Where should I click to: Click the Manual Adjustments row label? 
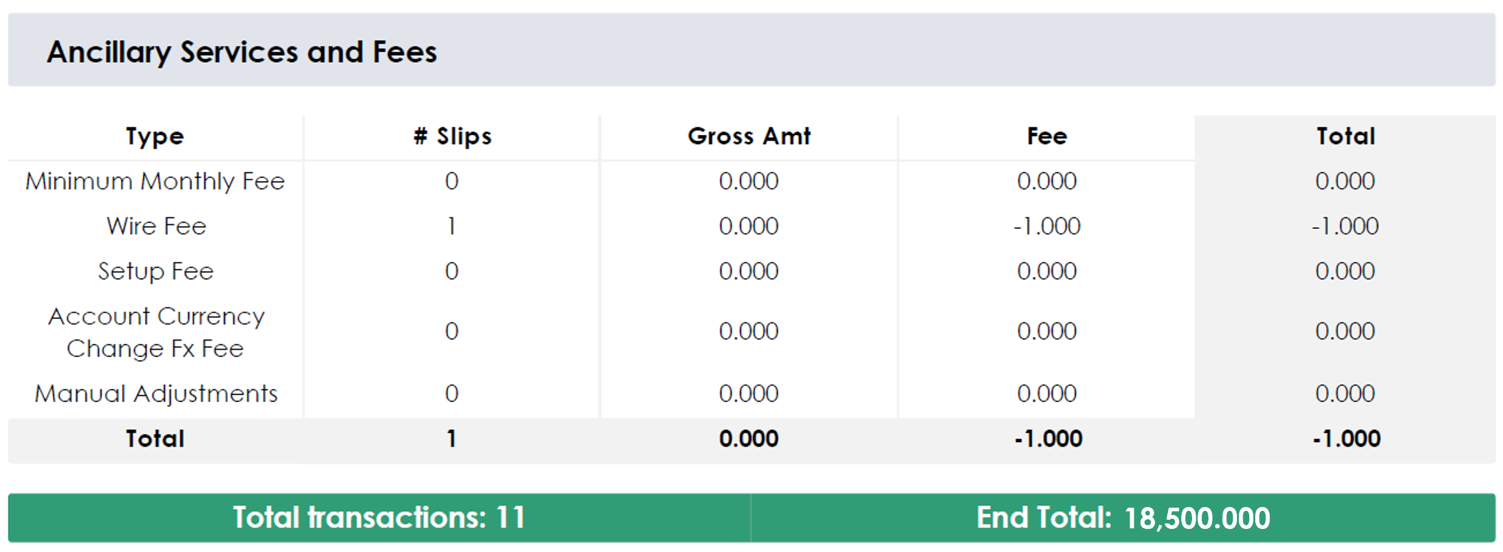point(156,394)
